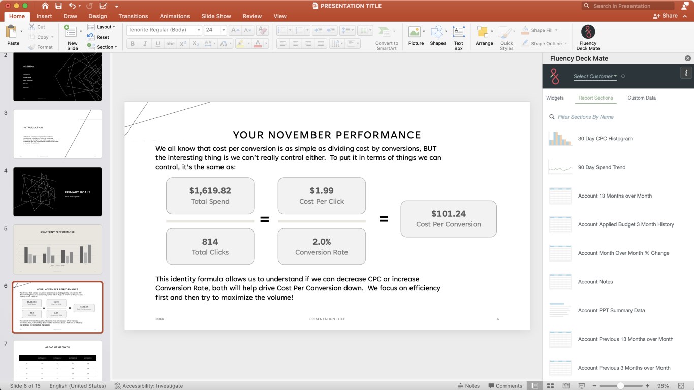Open the Paste options arrow

point(21,32)
